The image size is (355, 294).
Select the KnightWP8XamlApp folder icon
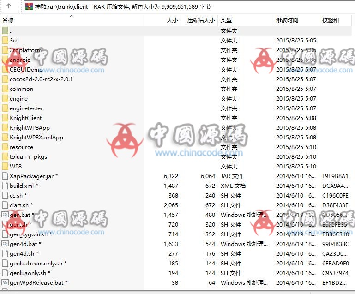click(5, 138)
